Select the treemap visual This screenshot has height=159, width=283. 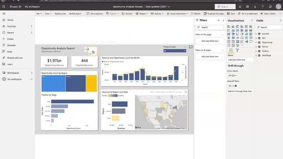coord(251,34)
